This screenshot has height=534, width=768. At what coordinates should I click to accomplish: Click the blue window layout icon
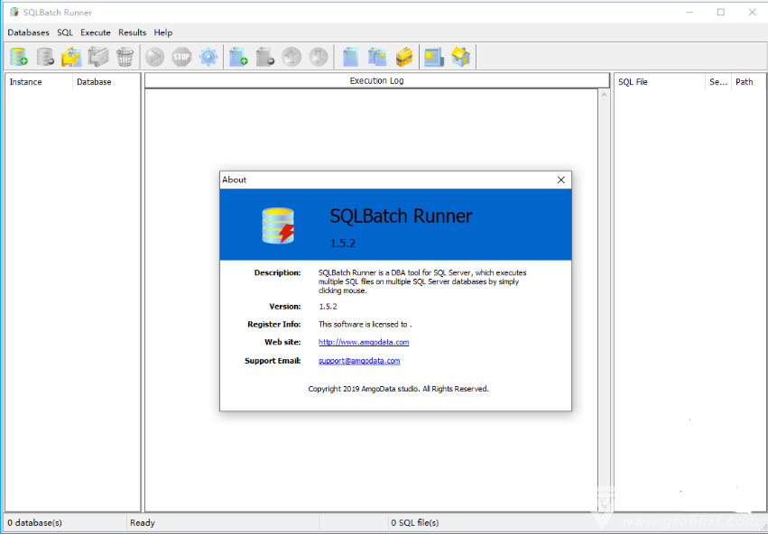coord(434,57)
